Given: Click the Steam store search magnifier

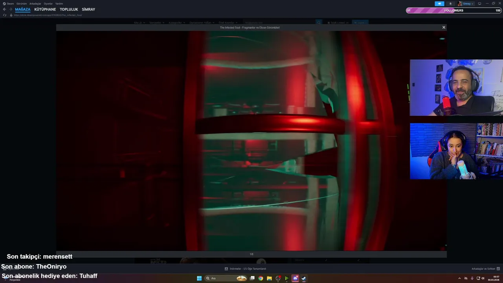Looking at the screenshot, I should [x=319, y=22].
